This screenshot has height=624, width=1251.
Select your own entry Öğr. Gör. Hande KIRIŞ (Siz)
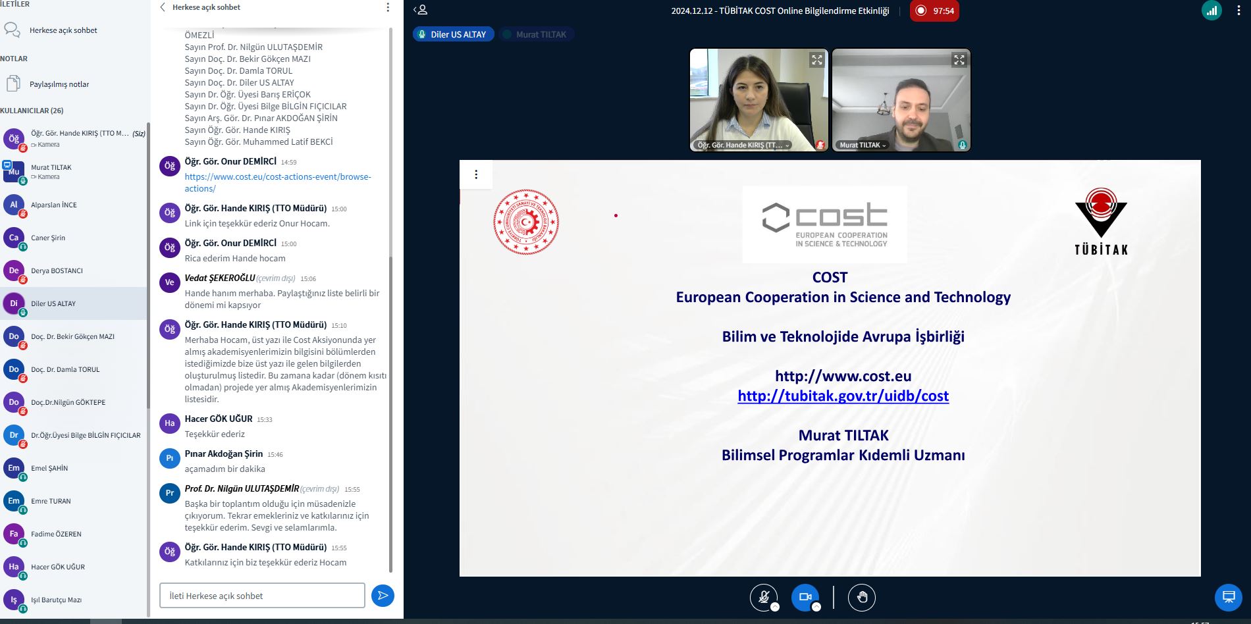(74, 138)
